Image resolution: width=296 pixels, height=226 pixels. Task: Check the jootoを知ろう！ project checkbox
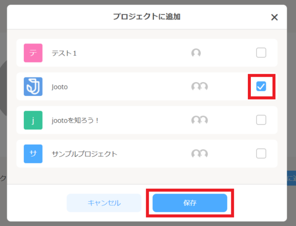click(261, 120)
